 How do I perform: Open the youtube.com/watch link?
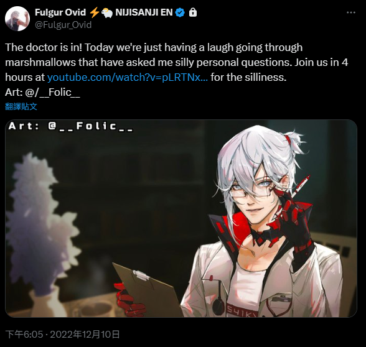pos(128,77)
